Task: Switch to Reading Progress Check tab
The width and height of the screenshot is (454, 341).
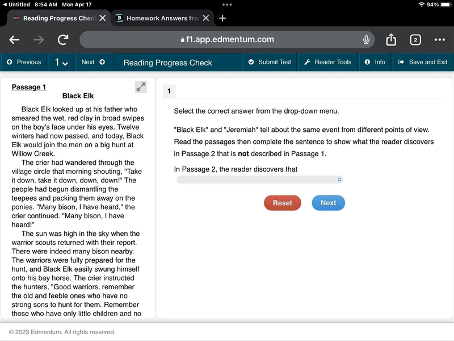Action: click(59, 18)
